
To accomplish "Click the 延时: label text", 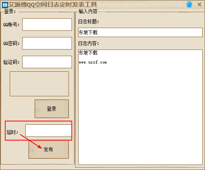I will (12, 132).
